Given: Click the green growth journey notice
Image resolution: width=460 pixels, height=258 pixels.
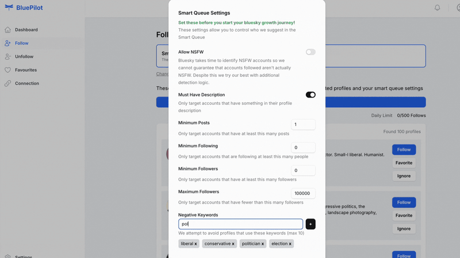Looking at the screenshot, I should pyautogui.click(x=236, y=22).
